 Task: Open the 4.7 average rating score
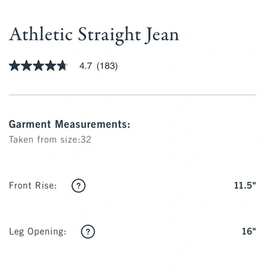85,66
